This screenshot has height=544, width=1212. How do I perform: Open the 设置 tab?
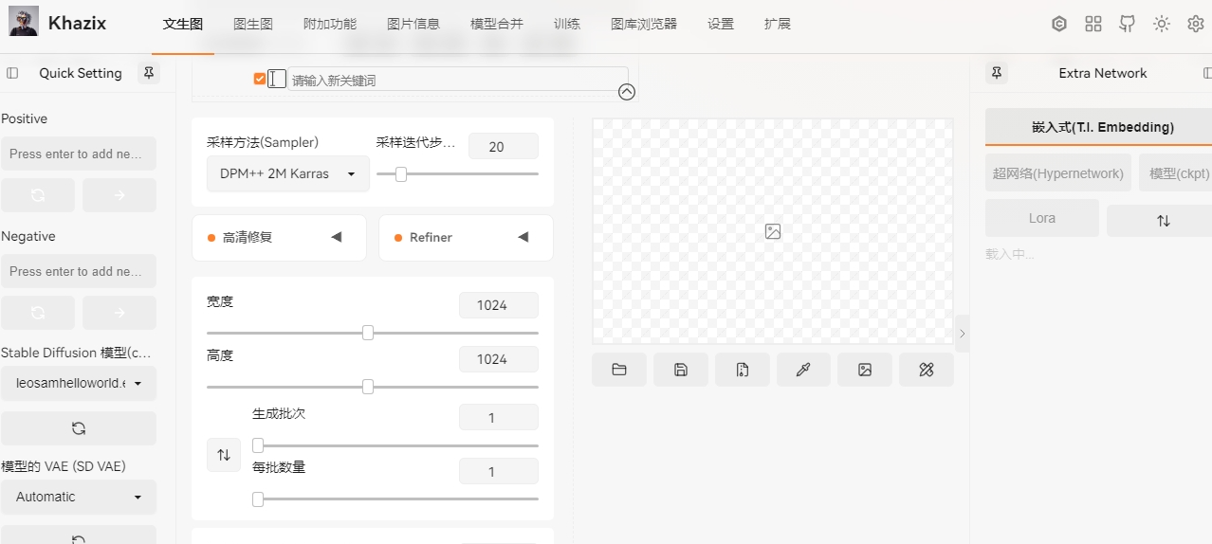pyautogui.click(x=721, y=24)
